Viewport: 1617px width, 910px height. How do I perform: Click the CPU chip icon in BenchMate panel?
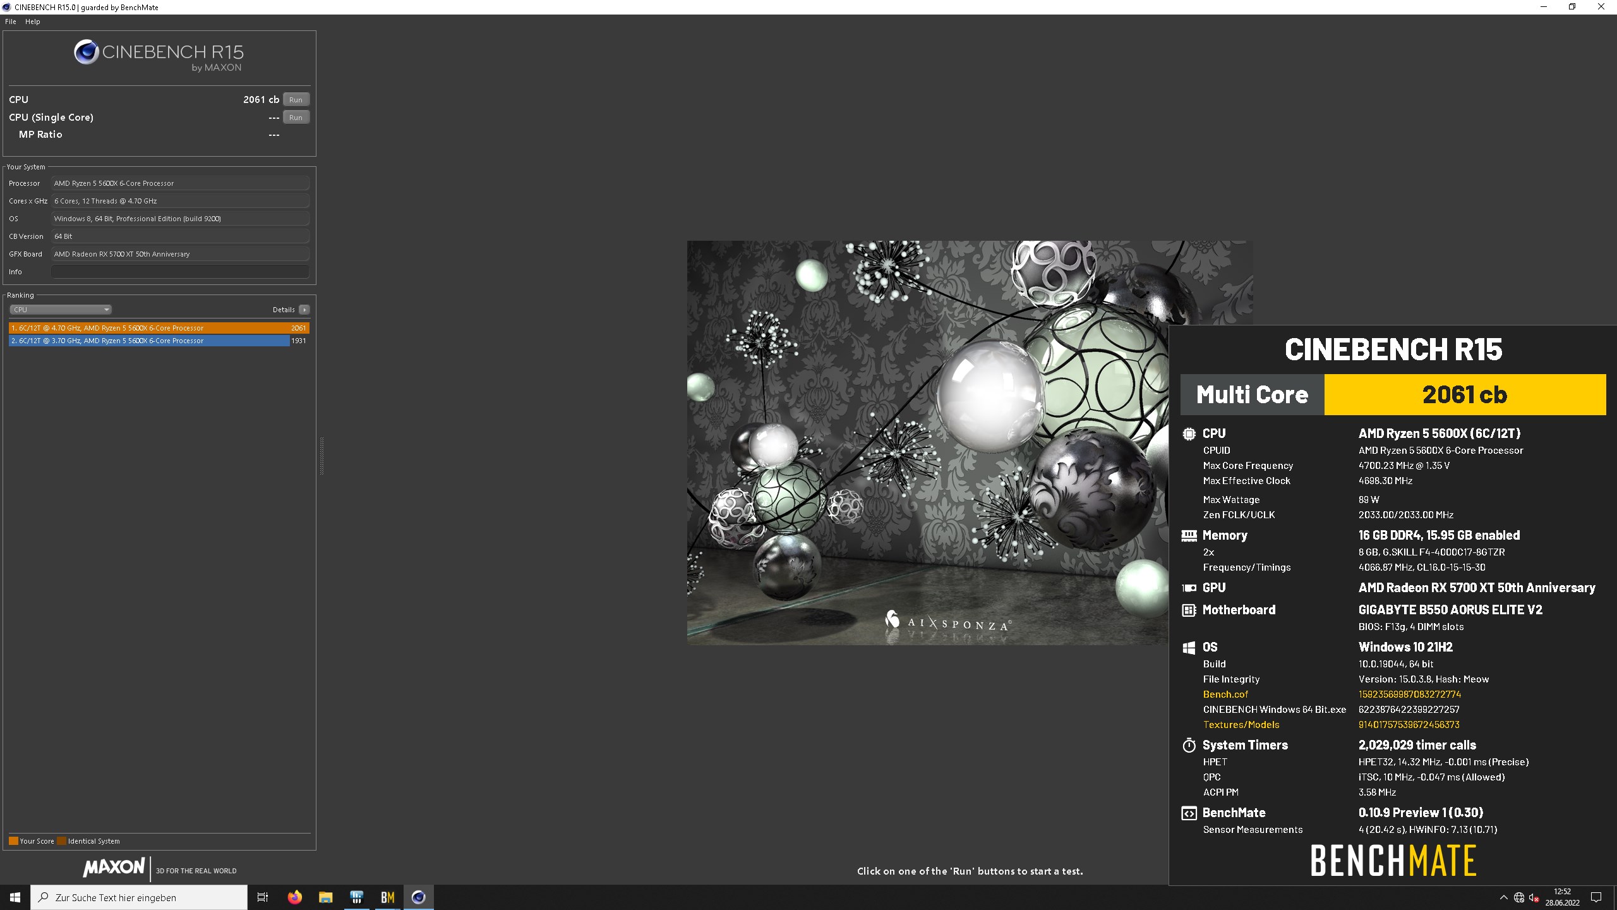click(x=1189, y=434)
